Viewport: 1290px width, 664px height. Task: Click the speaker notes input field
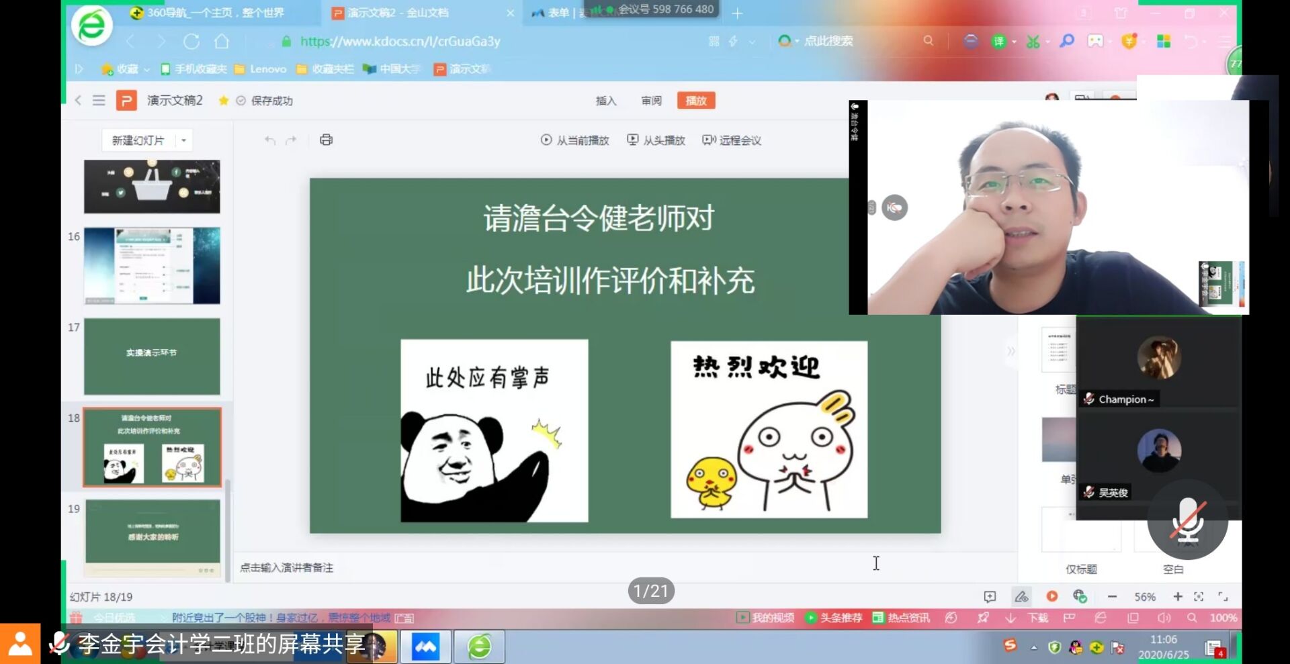[625, 567]
